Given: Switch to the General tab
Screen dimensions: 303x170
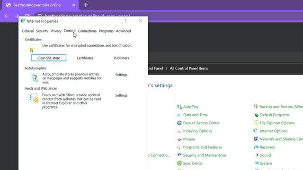Looking at the screenshot, I should 28,31.
